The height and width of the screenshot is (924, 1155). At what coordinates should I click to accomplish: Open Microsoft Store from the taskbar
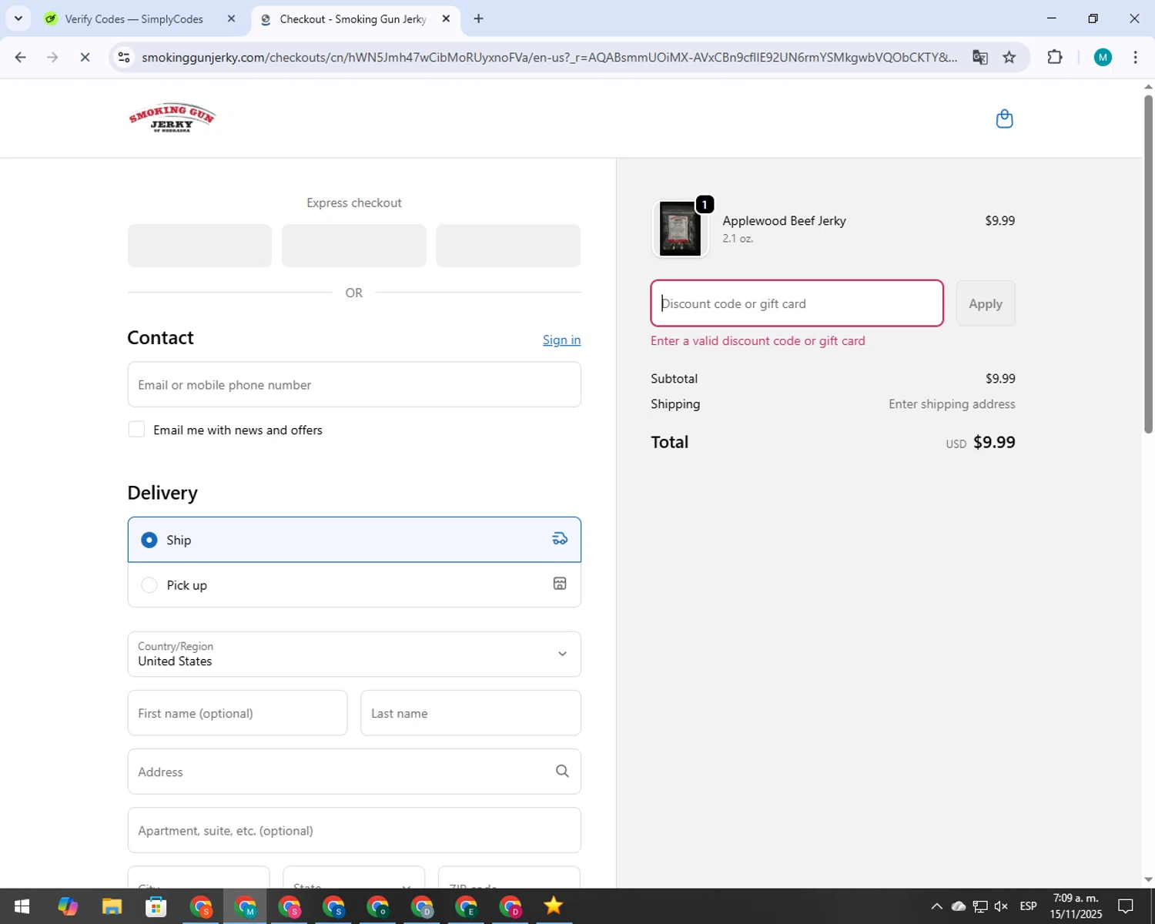tap(156, 906)
